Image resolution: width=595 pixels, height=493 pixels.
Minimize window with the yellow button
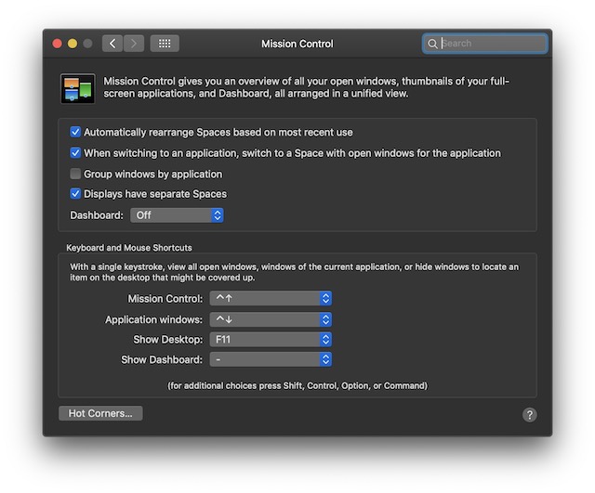(x=73, y=44)
